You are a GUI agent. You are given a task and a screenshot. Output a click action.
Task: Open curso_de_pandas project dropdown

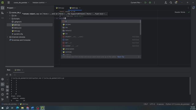pyautogui.click(x=21, y=2)
